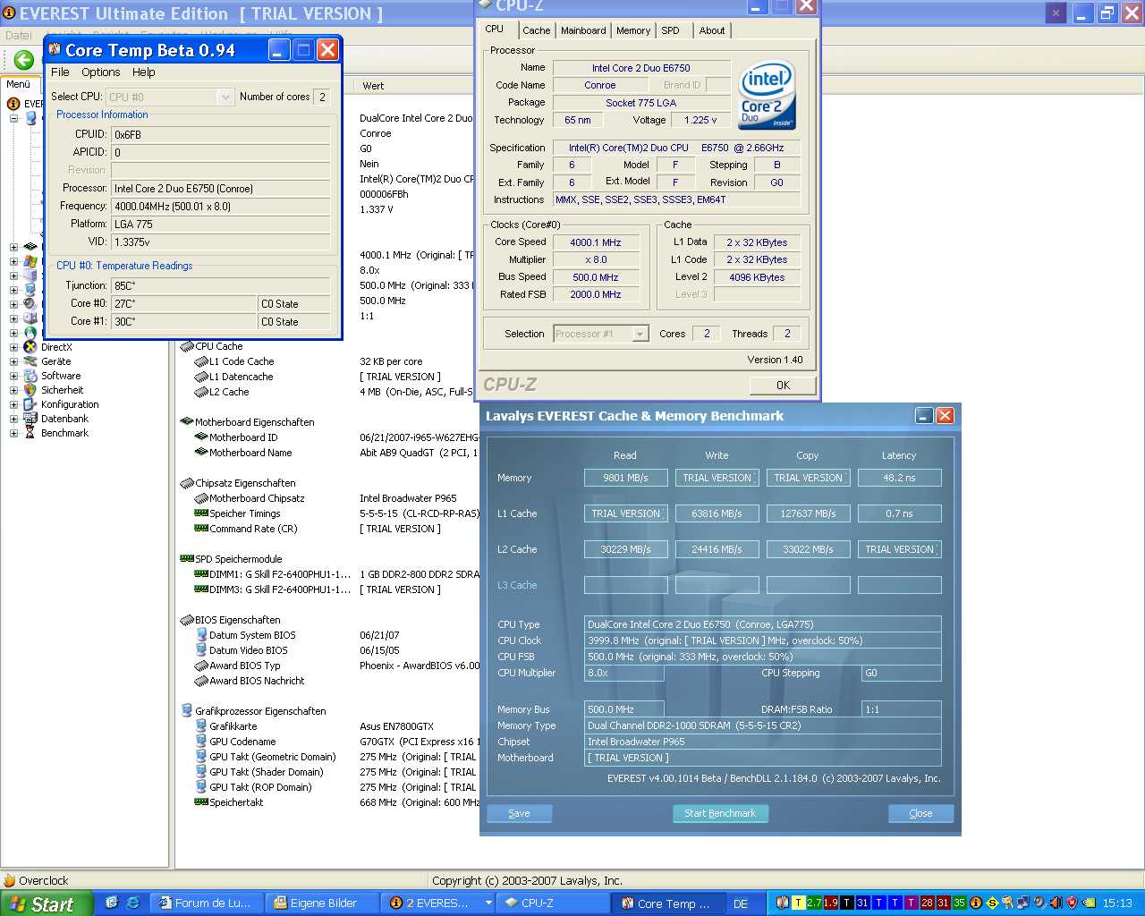Expand the Konfiguration tree node
This screenshot has height=916, width=1145.
point(13,404)
